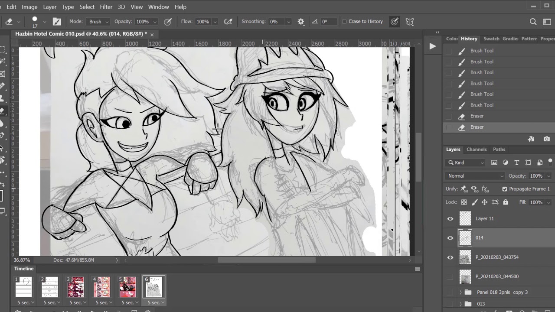
Task: Click the horizontal canvas scrollbar
Action: (267, 260)
